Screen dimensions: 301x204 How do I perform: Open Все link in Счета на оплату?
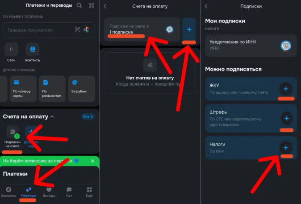(88, 117)
